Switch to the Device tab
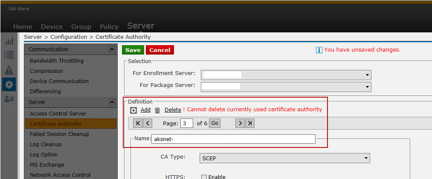Screen dimensions: 432x179 (x=52, y=27)
